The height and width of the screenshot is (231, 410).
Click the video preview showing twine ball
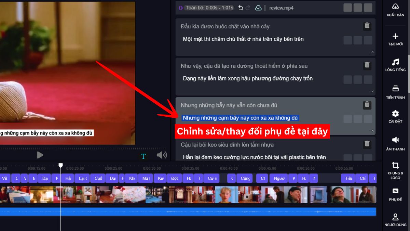[x=67, y=73]
